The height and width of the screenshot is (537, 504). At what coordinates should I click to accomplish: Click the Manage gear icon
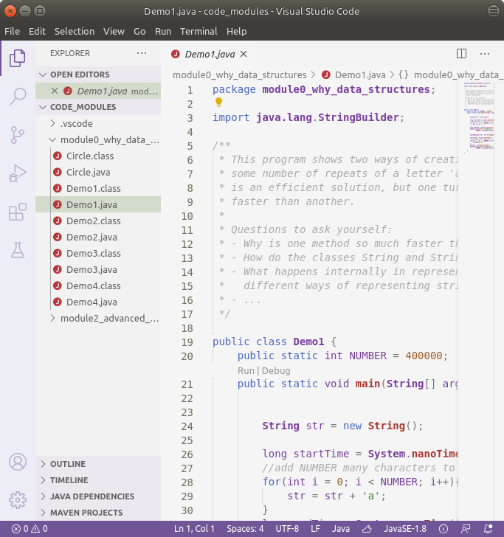[18, 499]
